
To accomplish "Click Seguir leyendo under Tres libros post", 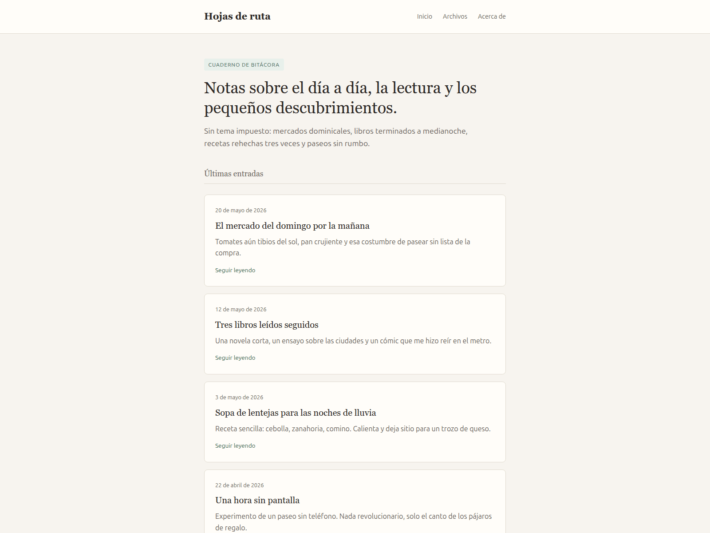I will (x=235, y=358).
